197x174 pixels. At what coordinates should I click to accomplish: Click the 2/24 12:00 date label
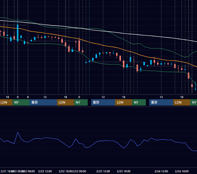click(161, 171)
